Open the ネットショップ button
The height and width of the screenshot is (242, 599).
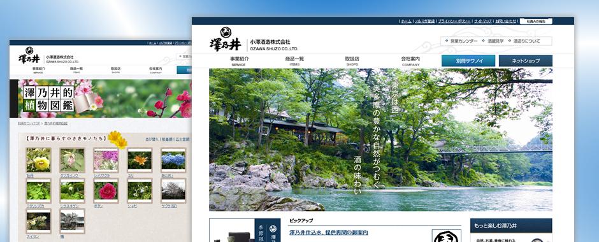coord(525,60)
